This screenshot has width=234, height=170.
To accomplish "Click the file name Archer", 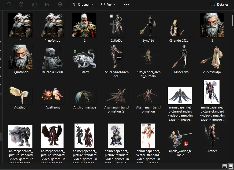I will tap(212, 151).
